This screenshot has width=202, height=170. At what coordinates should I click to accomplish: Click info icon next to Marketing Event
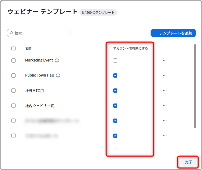[57, 60]
